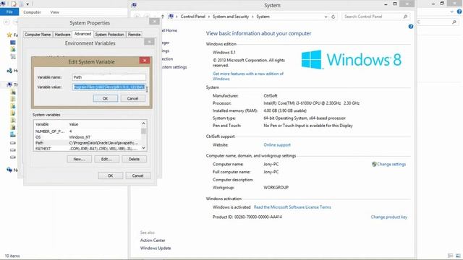The height and width of the screenshot is (260, 463).
Task: Click the File Explorer help question icon
Action: [459, 12]
